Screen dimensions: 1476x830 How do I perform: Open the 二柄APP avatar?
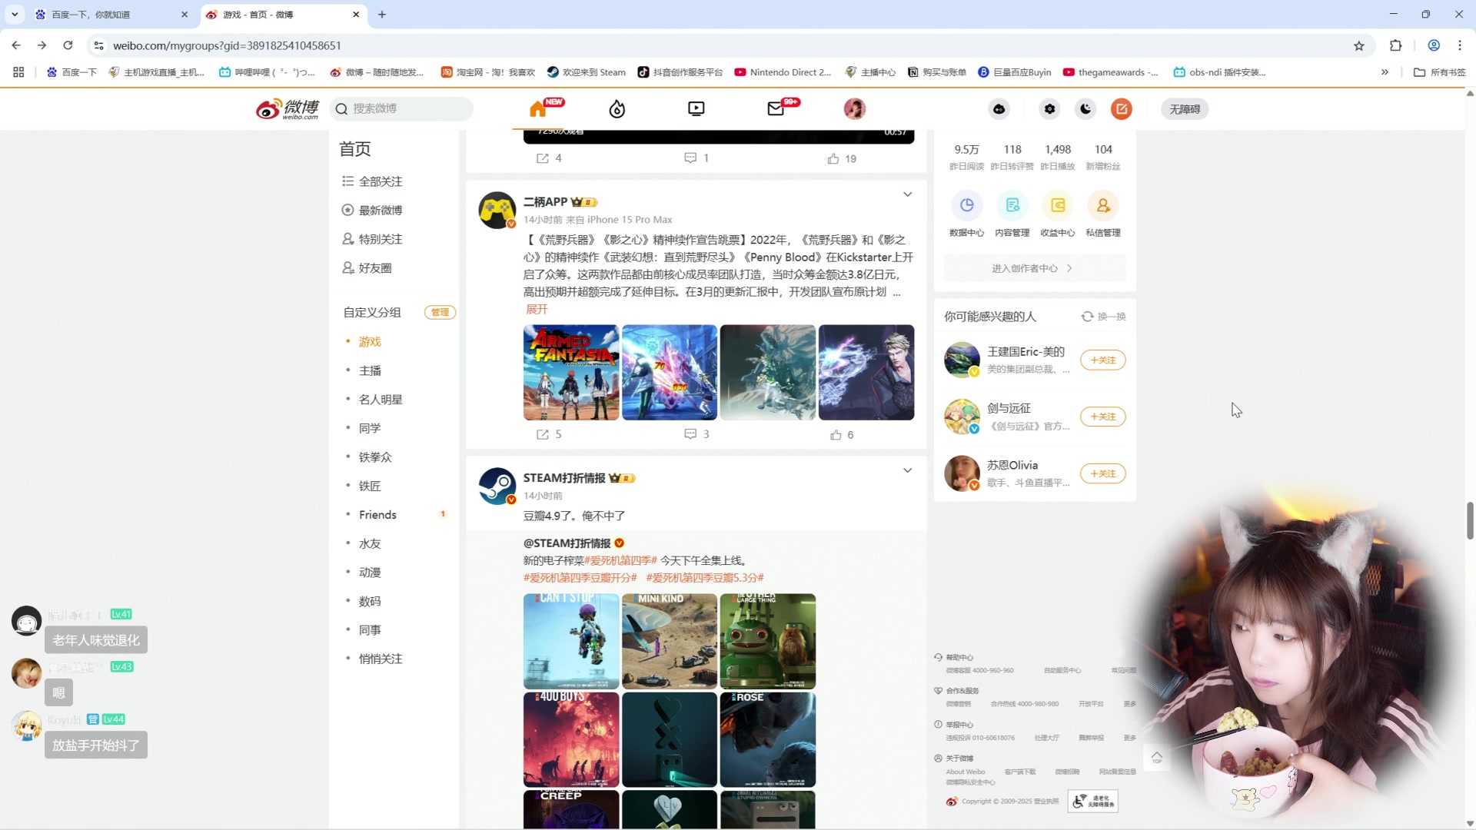(497, 211)
